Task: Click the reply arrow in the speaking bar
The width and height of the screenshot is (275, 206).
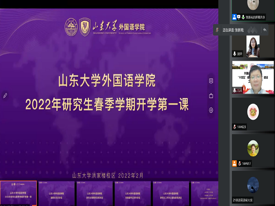Action: [264, 30]
